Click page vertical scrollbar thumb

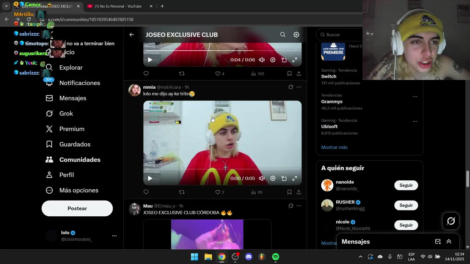pyautogui.click(x=467, y=179)
